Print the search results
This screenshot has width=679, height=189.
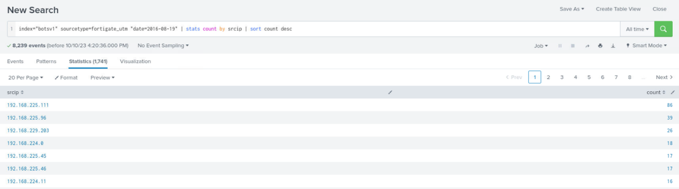point(600,46)
